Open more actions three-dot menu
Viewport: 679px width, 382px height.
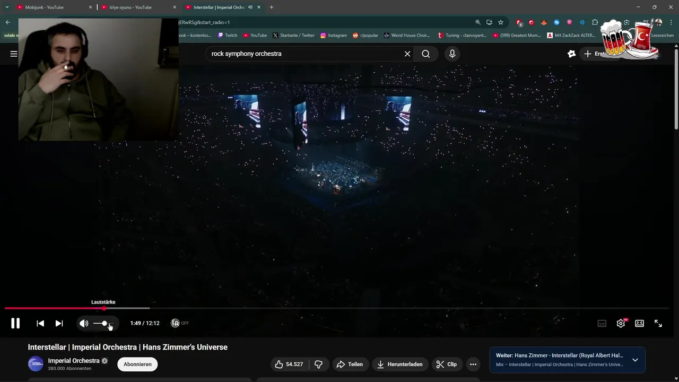(x=473, y=364)
